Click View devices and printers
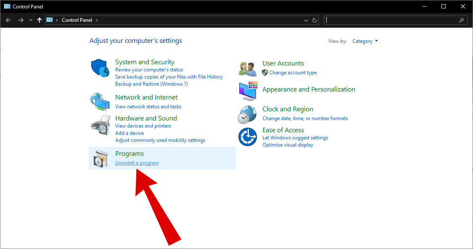This screenshot has width=473, height=249. click(143, 126)
